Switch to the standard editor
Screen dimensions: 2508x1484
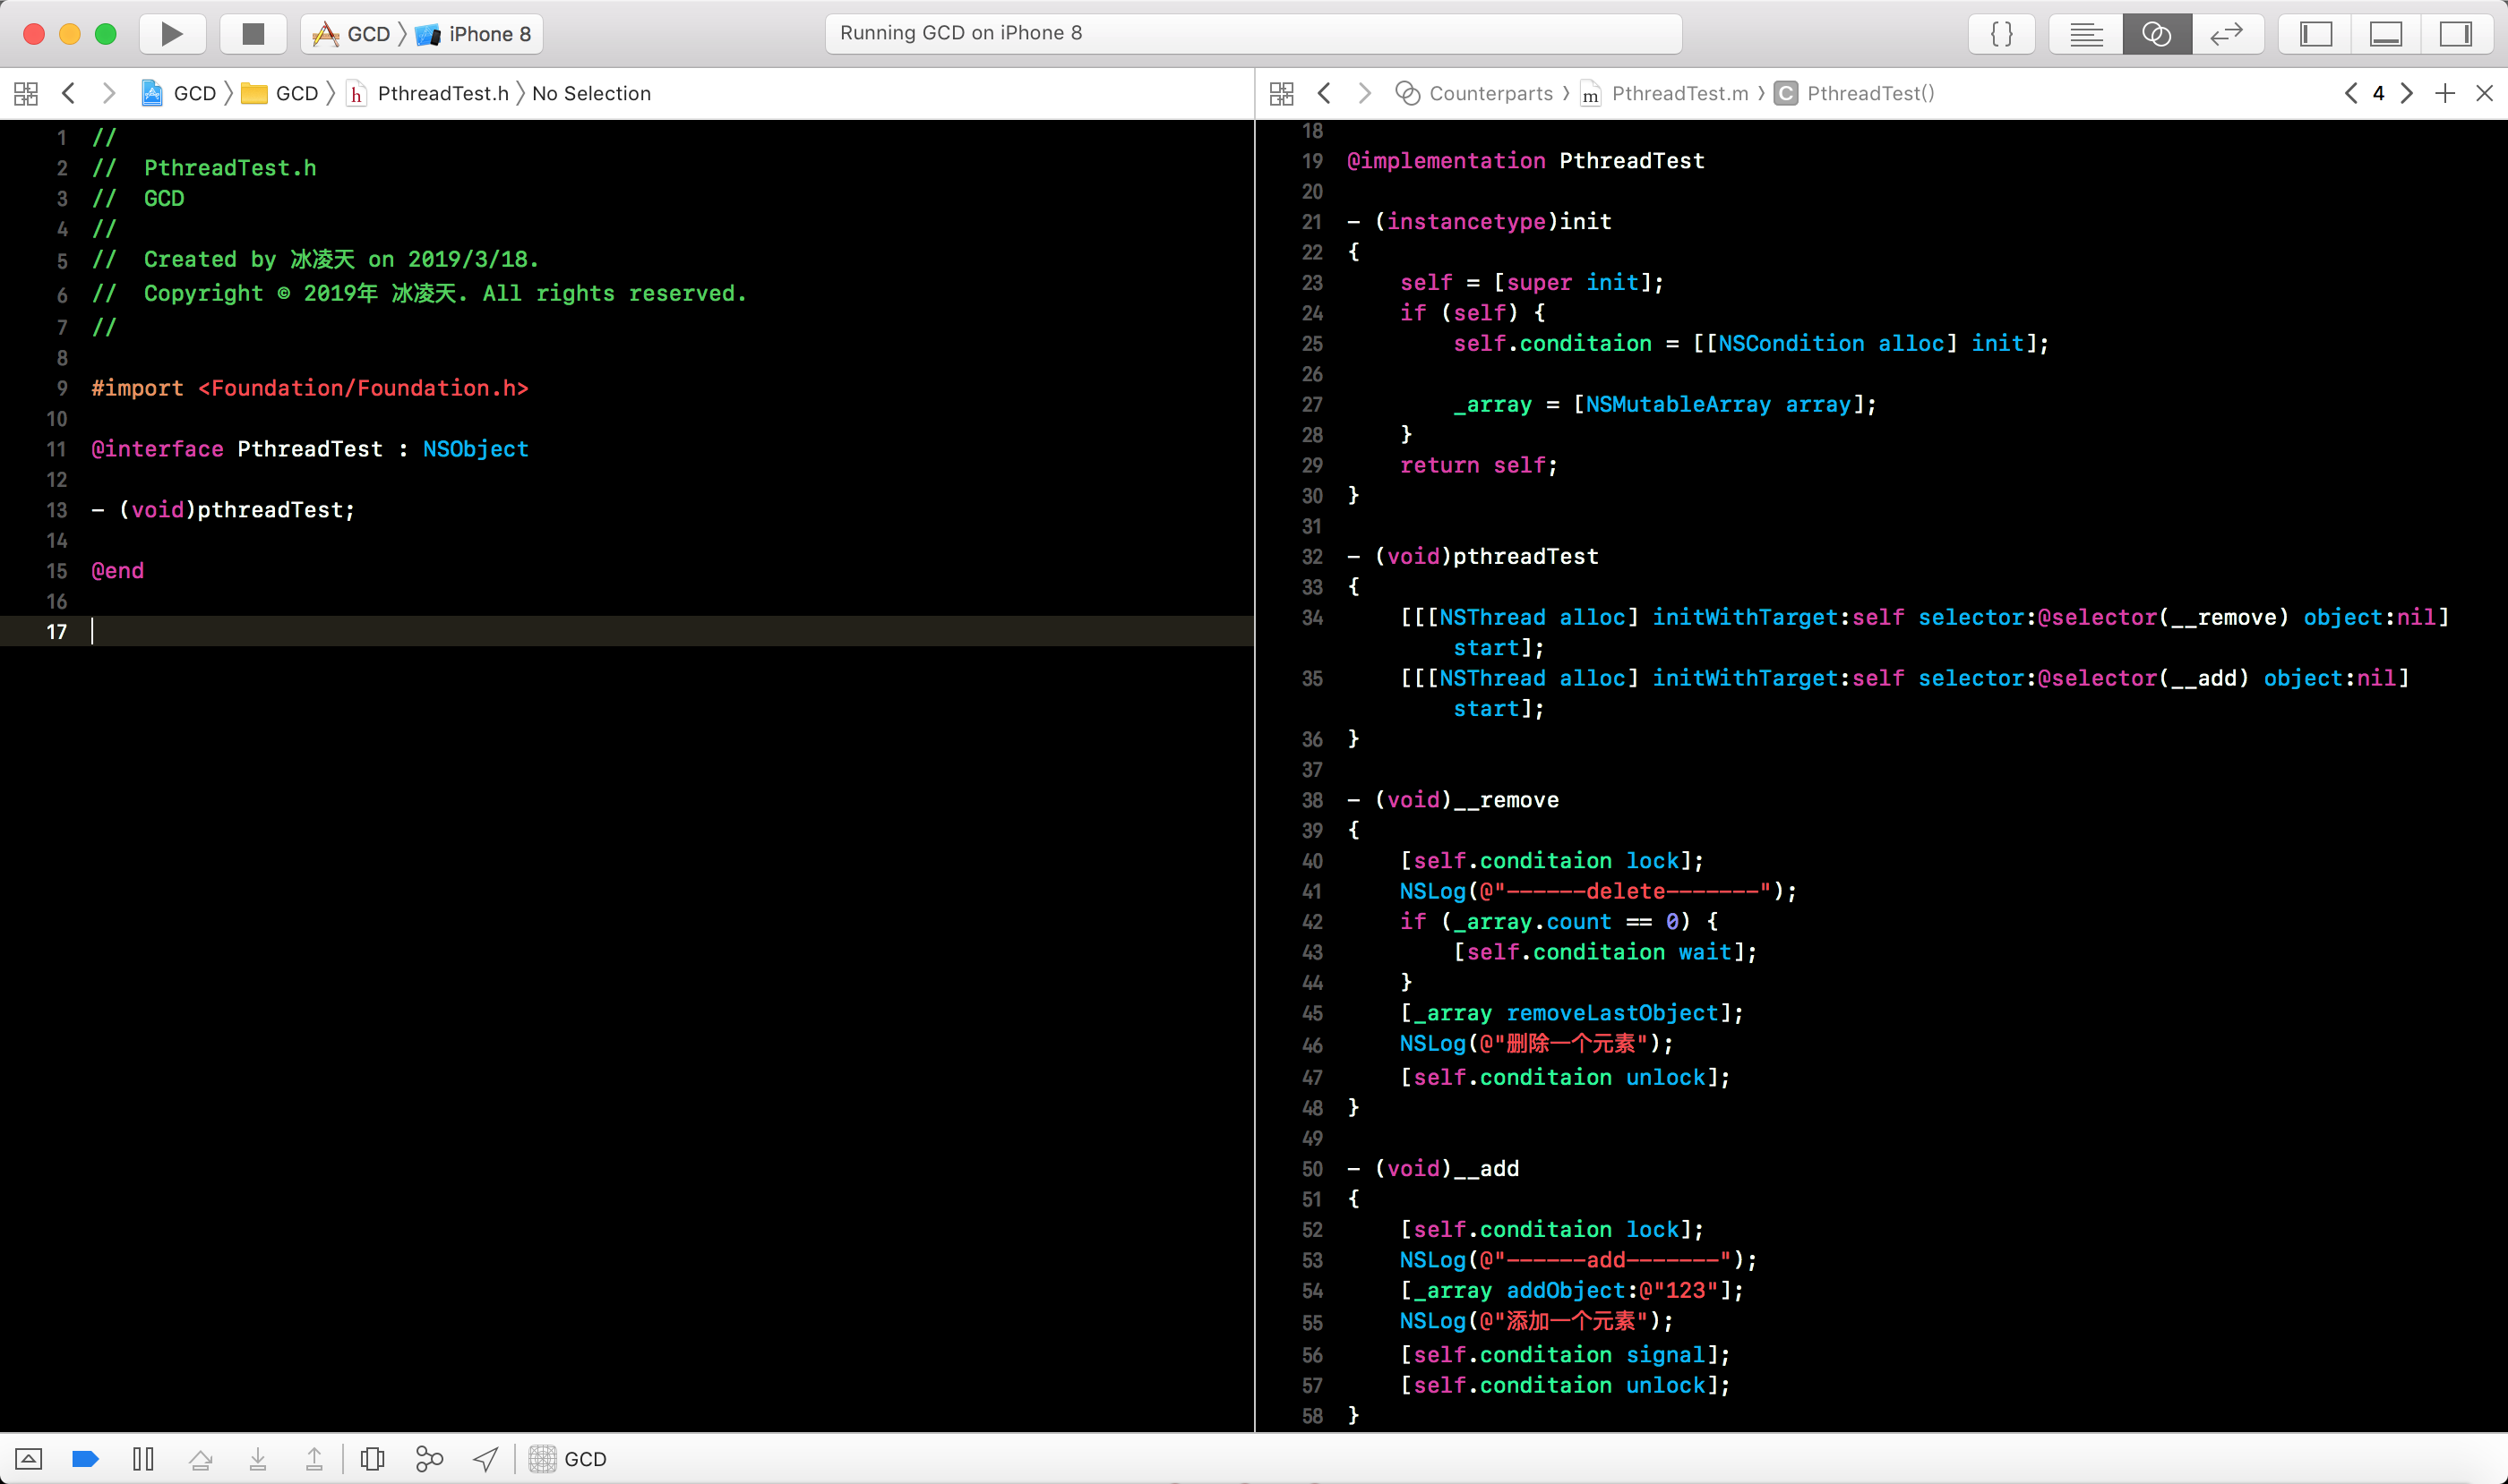2087,34
